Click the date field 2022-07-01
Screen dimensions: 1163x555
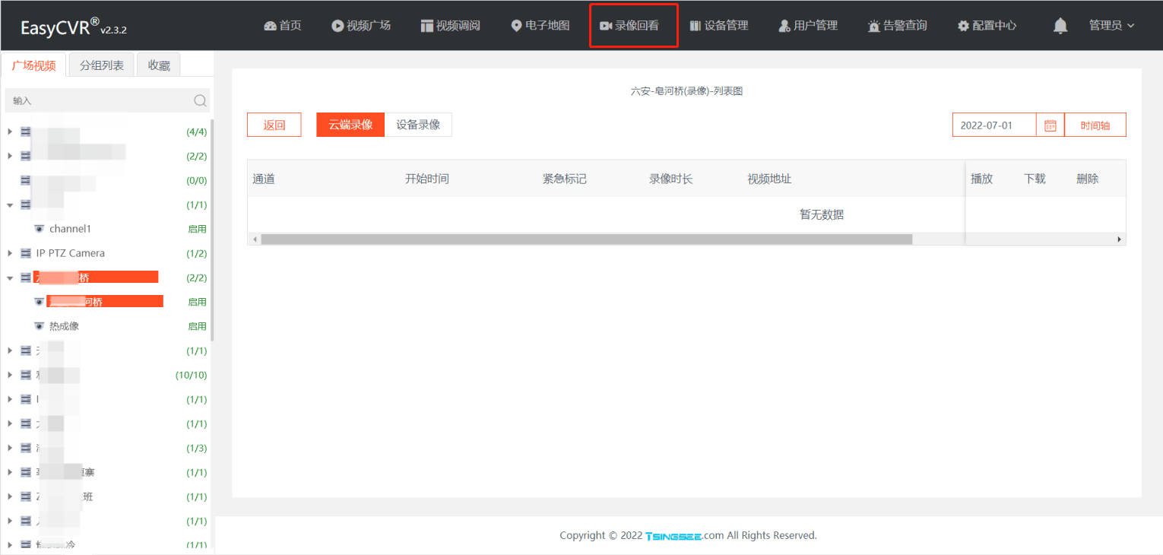click(994, 125)
